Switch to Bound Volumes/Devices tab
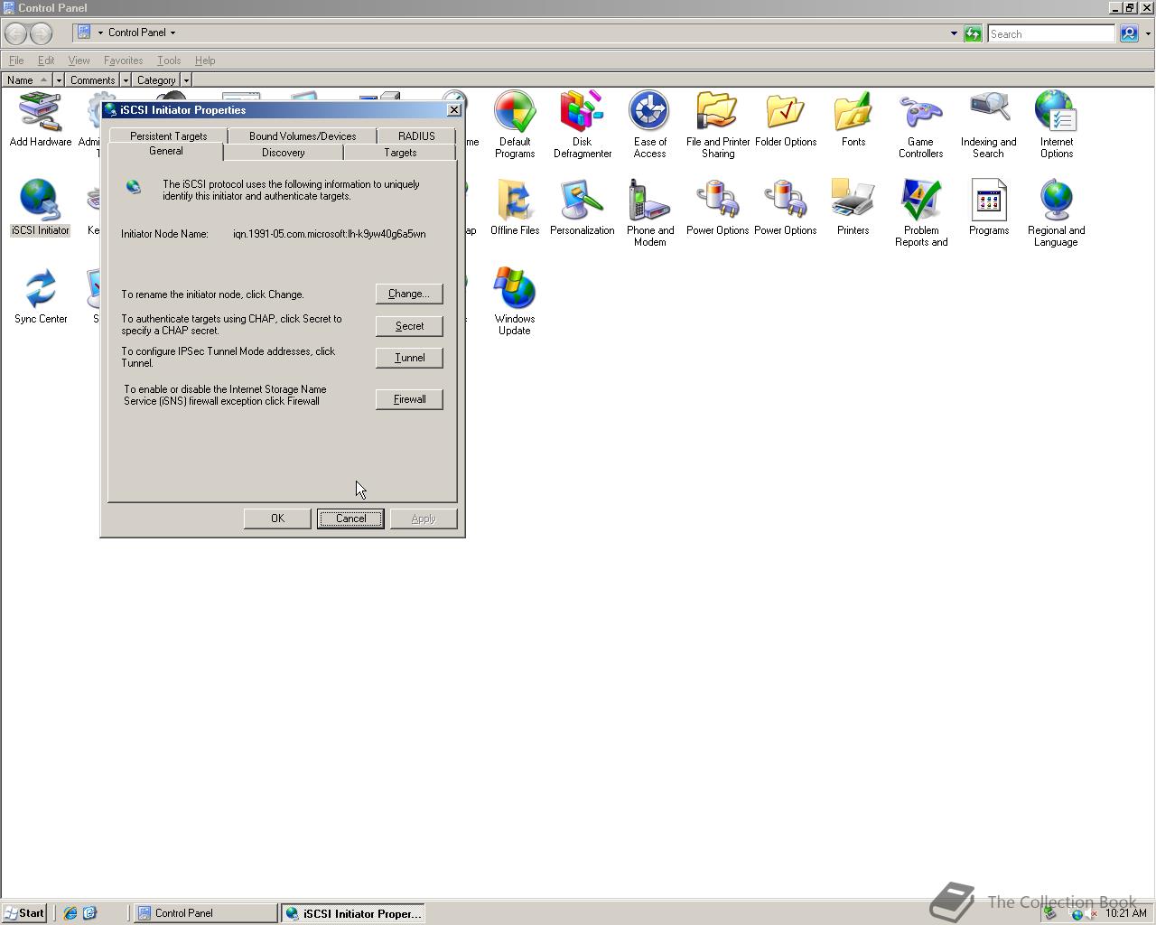Viewport: 1156px width, 925px height. pos(303,135)
